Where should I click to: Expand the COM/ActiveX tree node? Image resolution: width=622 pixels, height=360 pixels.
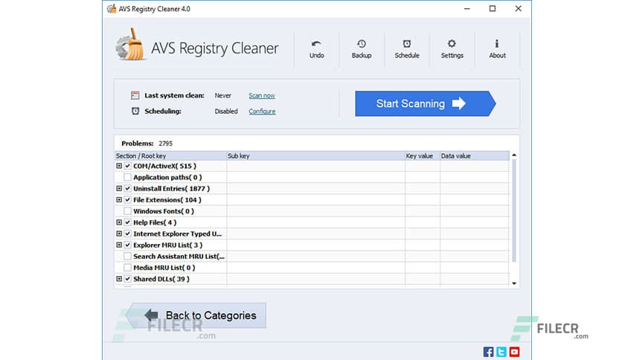(119, 166)
